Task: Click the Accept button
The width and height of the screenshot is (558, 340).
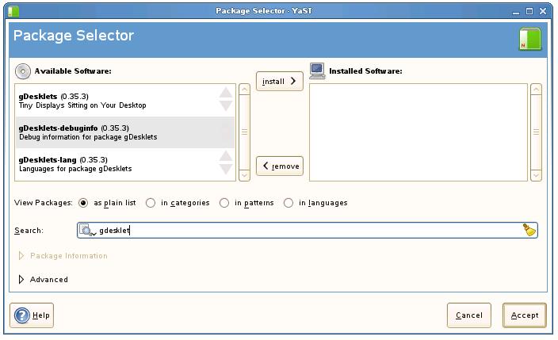Action: [525, 315]
